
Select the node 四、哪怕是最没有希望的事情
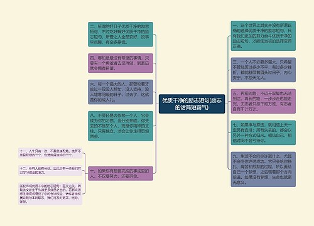[121, 63]
